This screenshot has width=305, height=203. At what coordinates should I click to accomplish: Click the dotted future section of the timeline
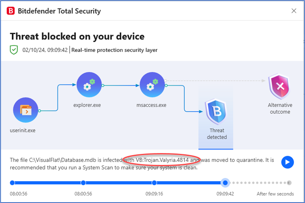coord(259,183)
